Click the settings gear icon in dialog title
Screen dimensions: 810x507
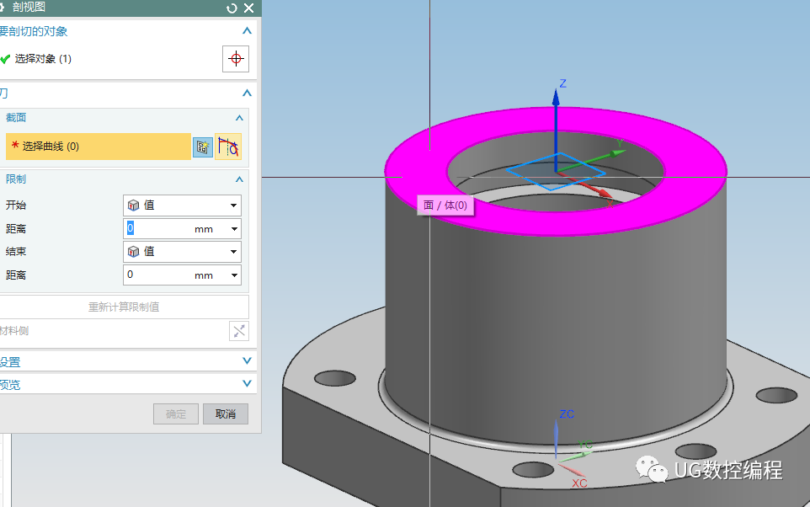tap(3, 8)
